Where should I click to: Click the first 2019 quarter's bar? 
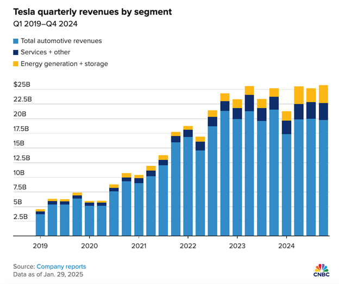[x=40, y=223]
